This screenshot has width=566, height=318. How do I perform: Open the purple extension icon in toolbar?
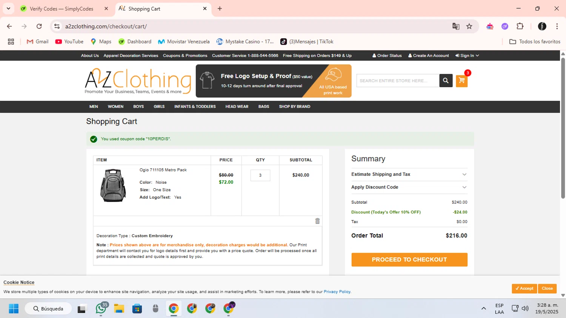[x=505, y=26]
